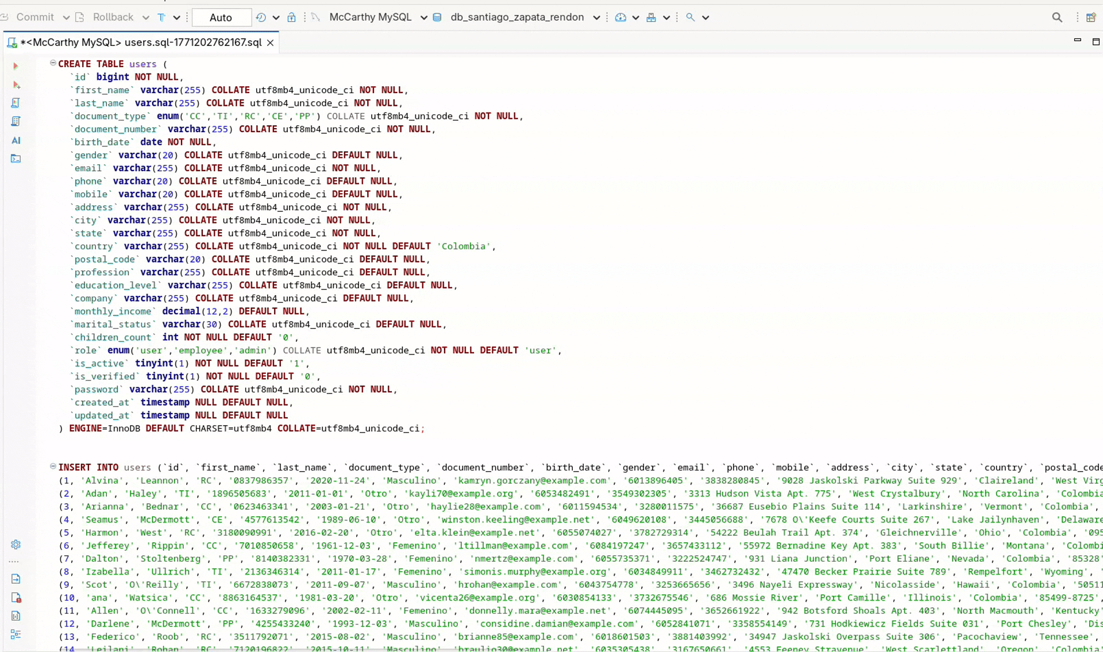Click the search magnifier icon in the toolbar
The height and width of the screenshot is (652, 1103).
coord(689,17)
